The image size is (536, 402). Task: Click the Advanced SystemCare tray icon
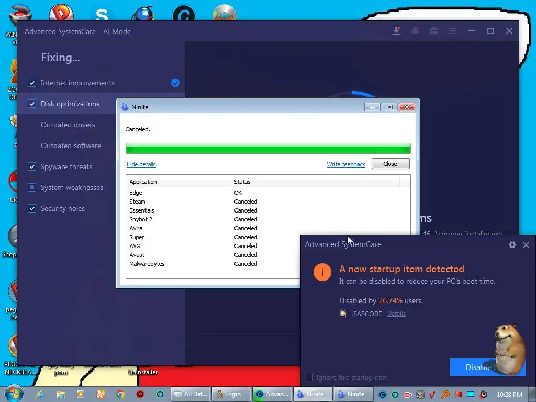pyautogui.click(x=382, y=395)
